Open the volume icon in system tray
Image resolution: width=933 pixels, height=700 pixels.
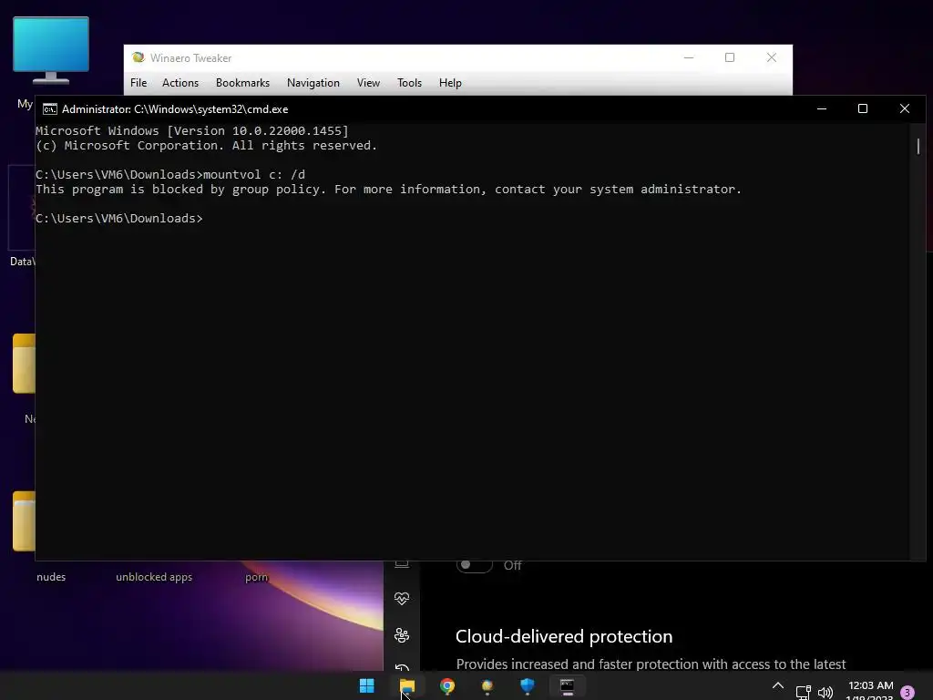[x=825, y=692]
